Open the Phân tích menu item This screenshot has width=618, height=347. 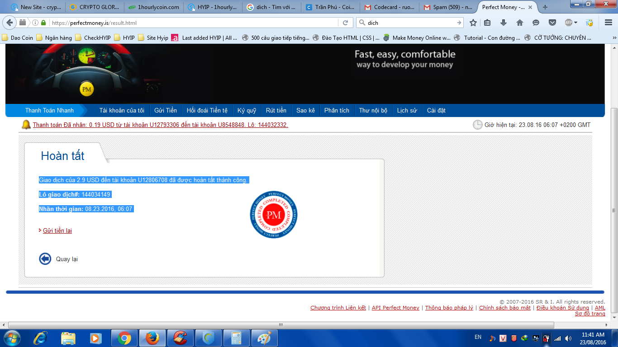pos(337,110)
